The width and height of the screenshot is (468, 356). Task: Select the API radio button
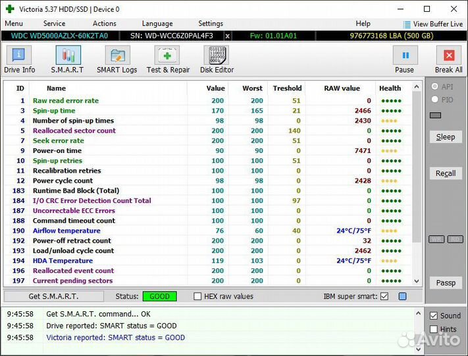435,86
